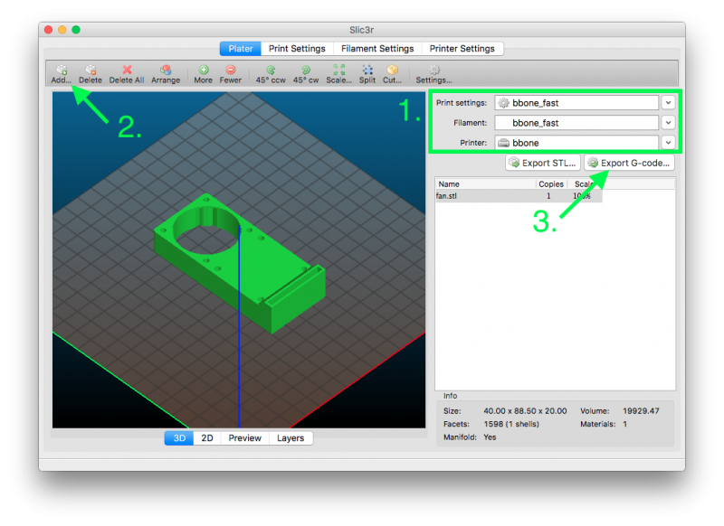
Task: Expand the Filament preset dropdown
Action: [668, 122]
